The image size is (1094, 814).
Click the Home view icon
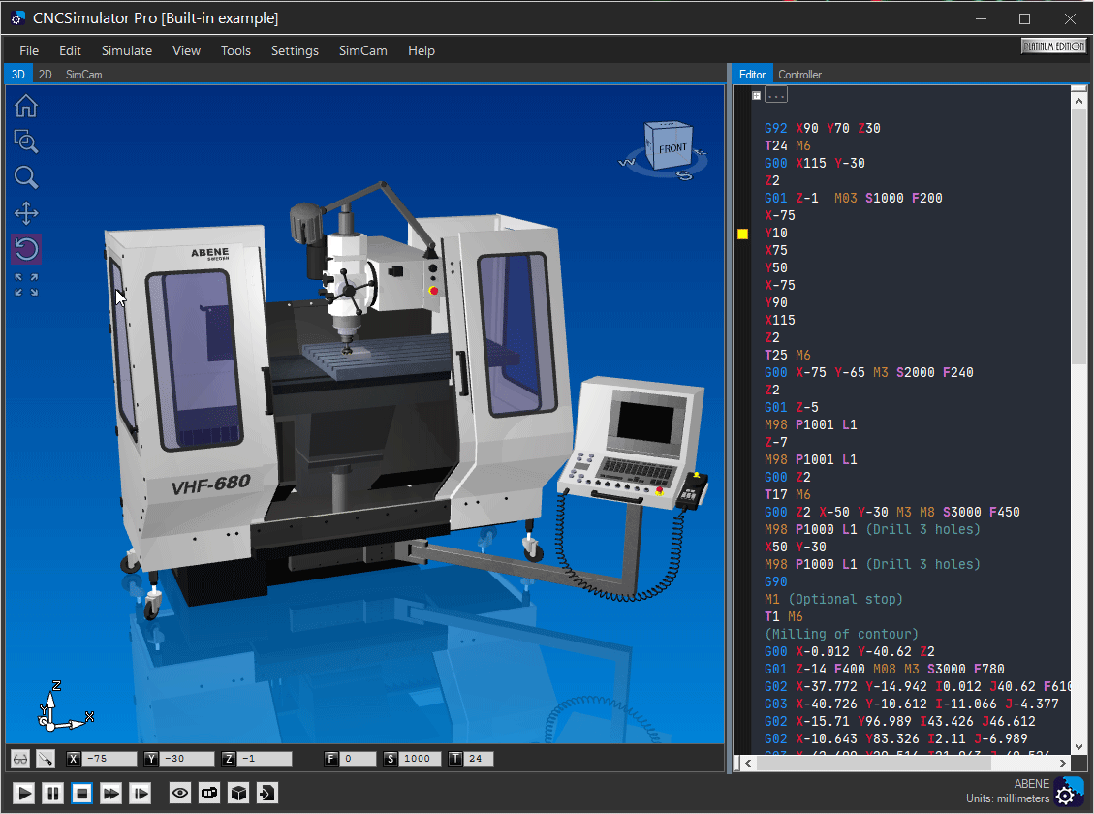point(26,107)
